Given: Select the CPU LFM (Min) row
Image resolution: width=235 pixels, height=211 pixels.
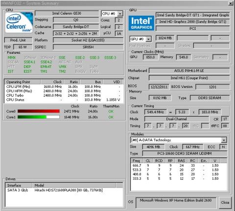Looking at the screenshot, I should point(64,86).
